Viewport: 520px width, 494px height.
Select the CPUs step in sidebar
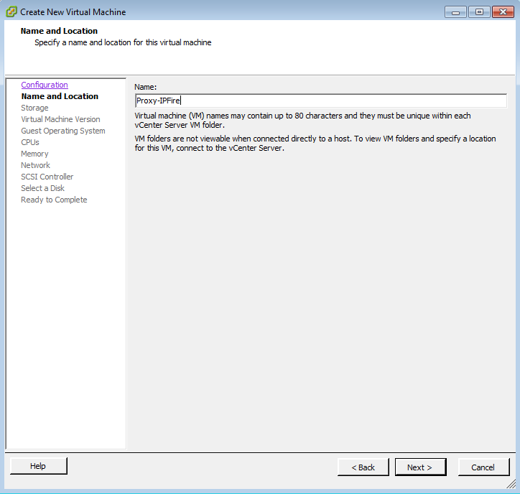30,142
